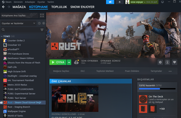Select Rust - Steam Cloud Güncel Değil
Screen dimensions: 181x118
tap(23, 102)
